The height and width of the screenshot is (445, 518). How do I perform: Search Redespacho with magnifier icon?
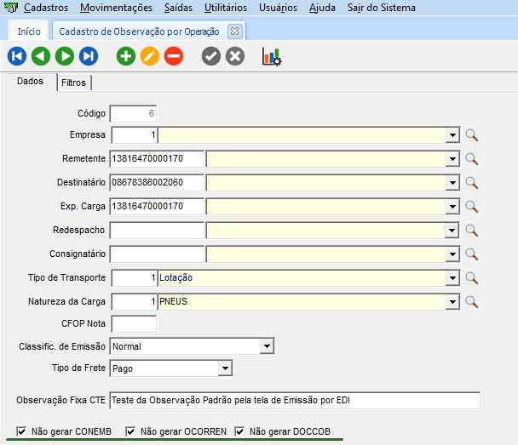click(472, 231)
